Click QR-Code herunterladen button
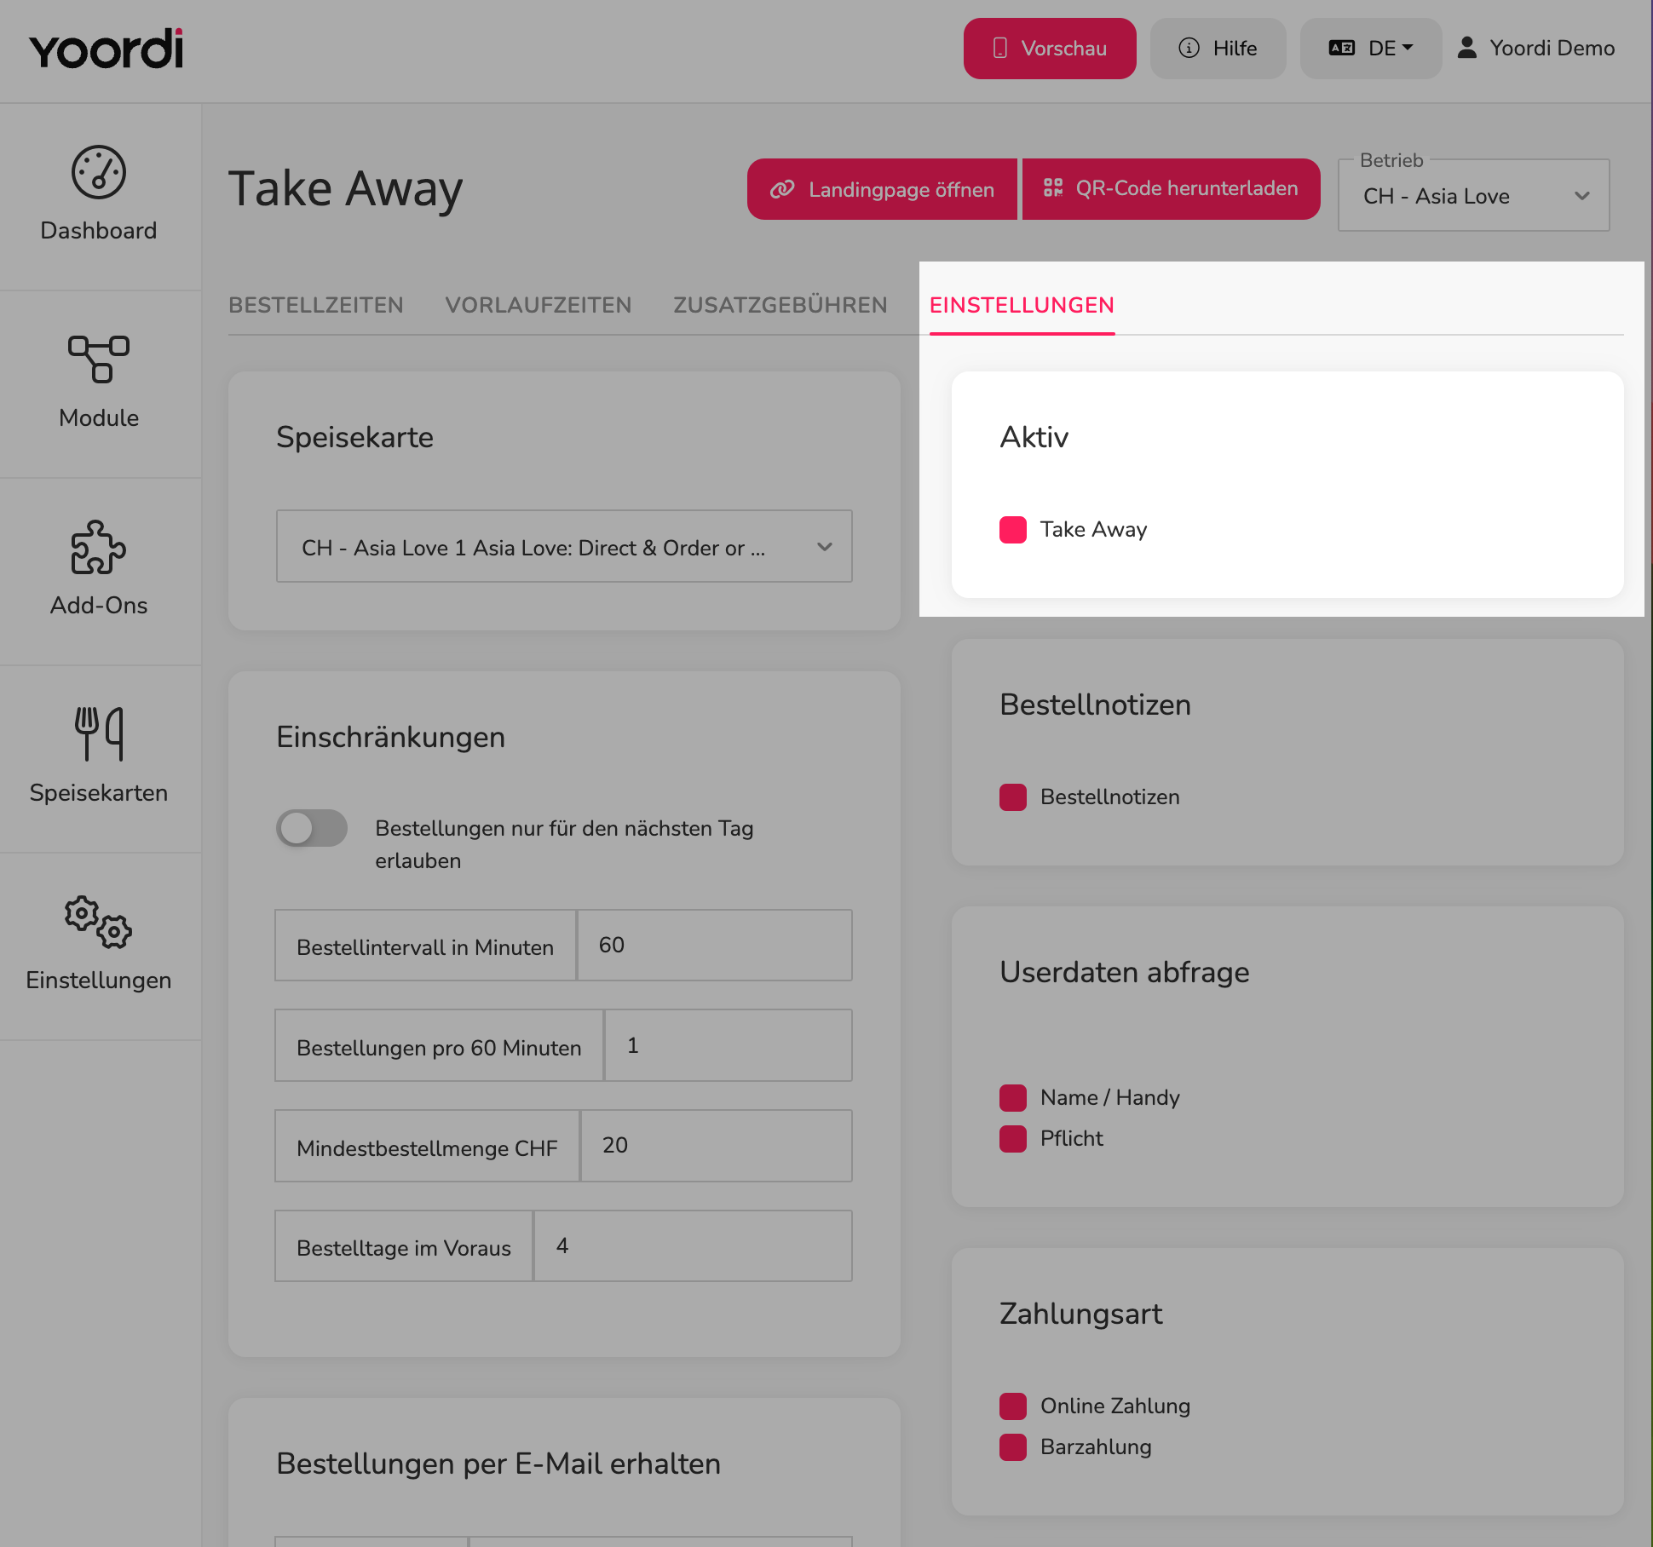The image size is (1653, 1547). coord(1171,189)
